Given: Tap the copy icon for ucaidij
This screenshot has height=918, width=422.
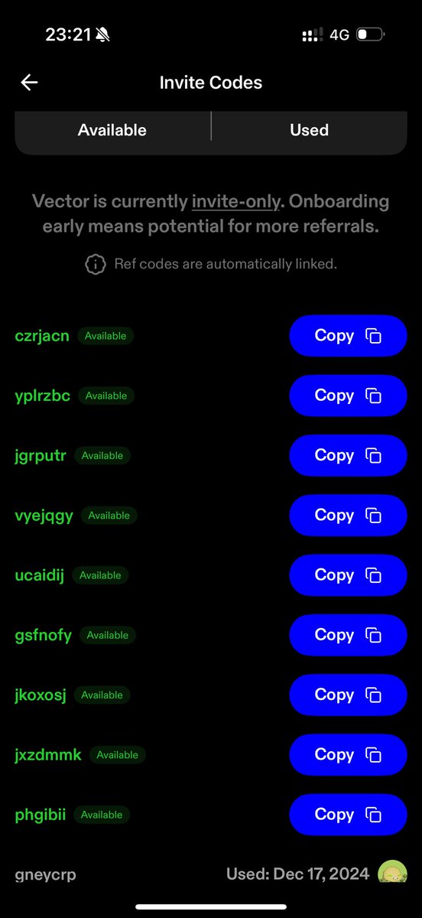Looking at the screenshot, I should pos(373,575).
